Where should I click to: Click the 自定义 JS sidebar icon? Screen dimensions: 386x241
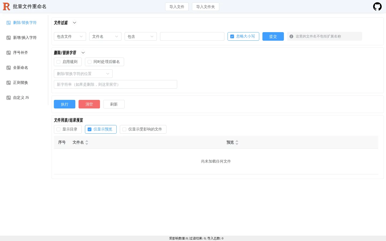pyautogui.click(x=9, y=98)
